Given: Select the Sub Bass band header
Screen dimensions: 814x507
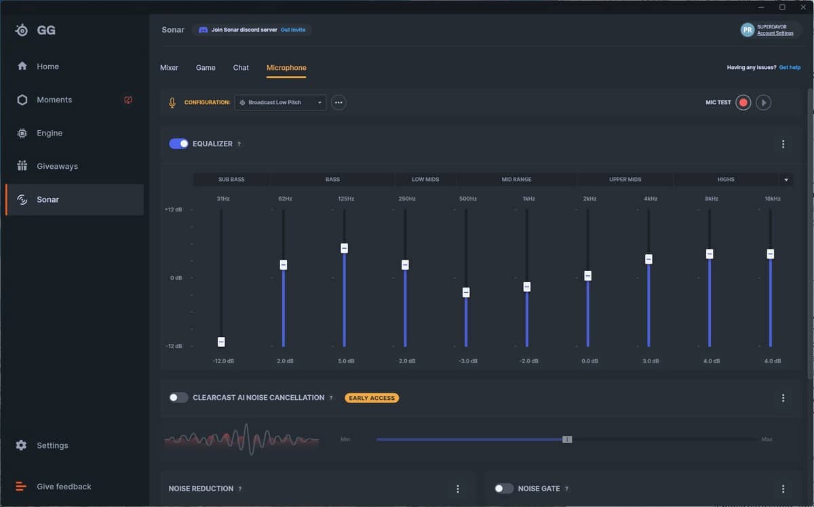Looking at the screenshot, I should [231, 180].
